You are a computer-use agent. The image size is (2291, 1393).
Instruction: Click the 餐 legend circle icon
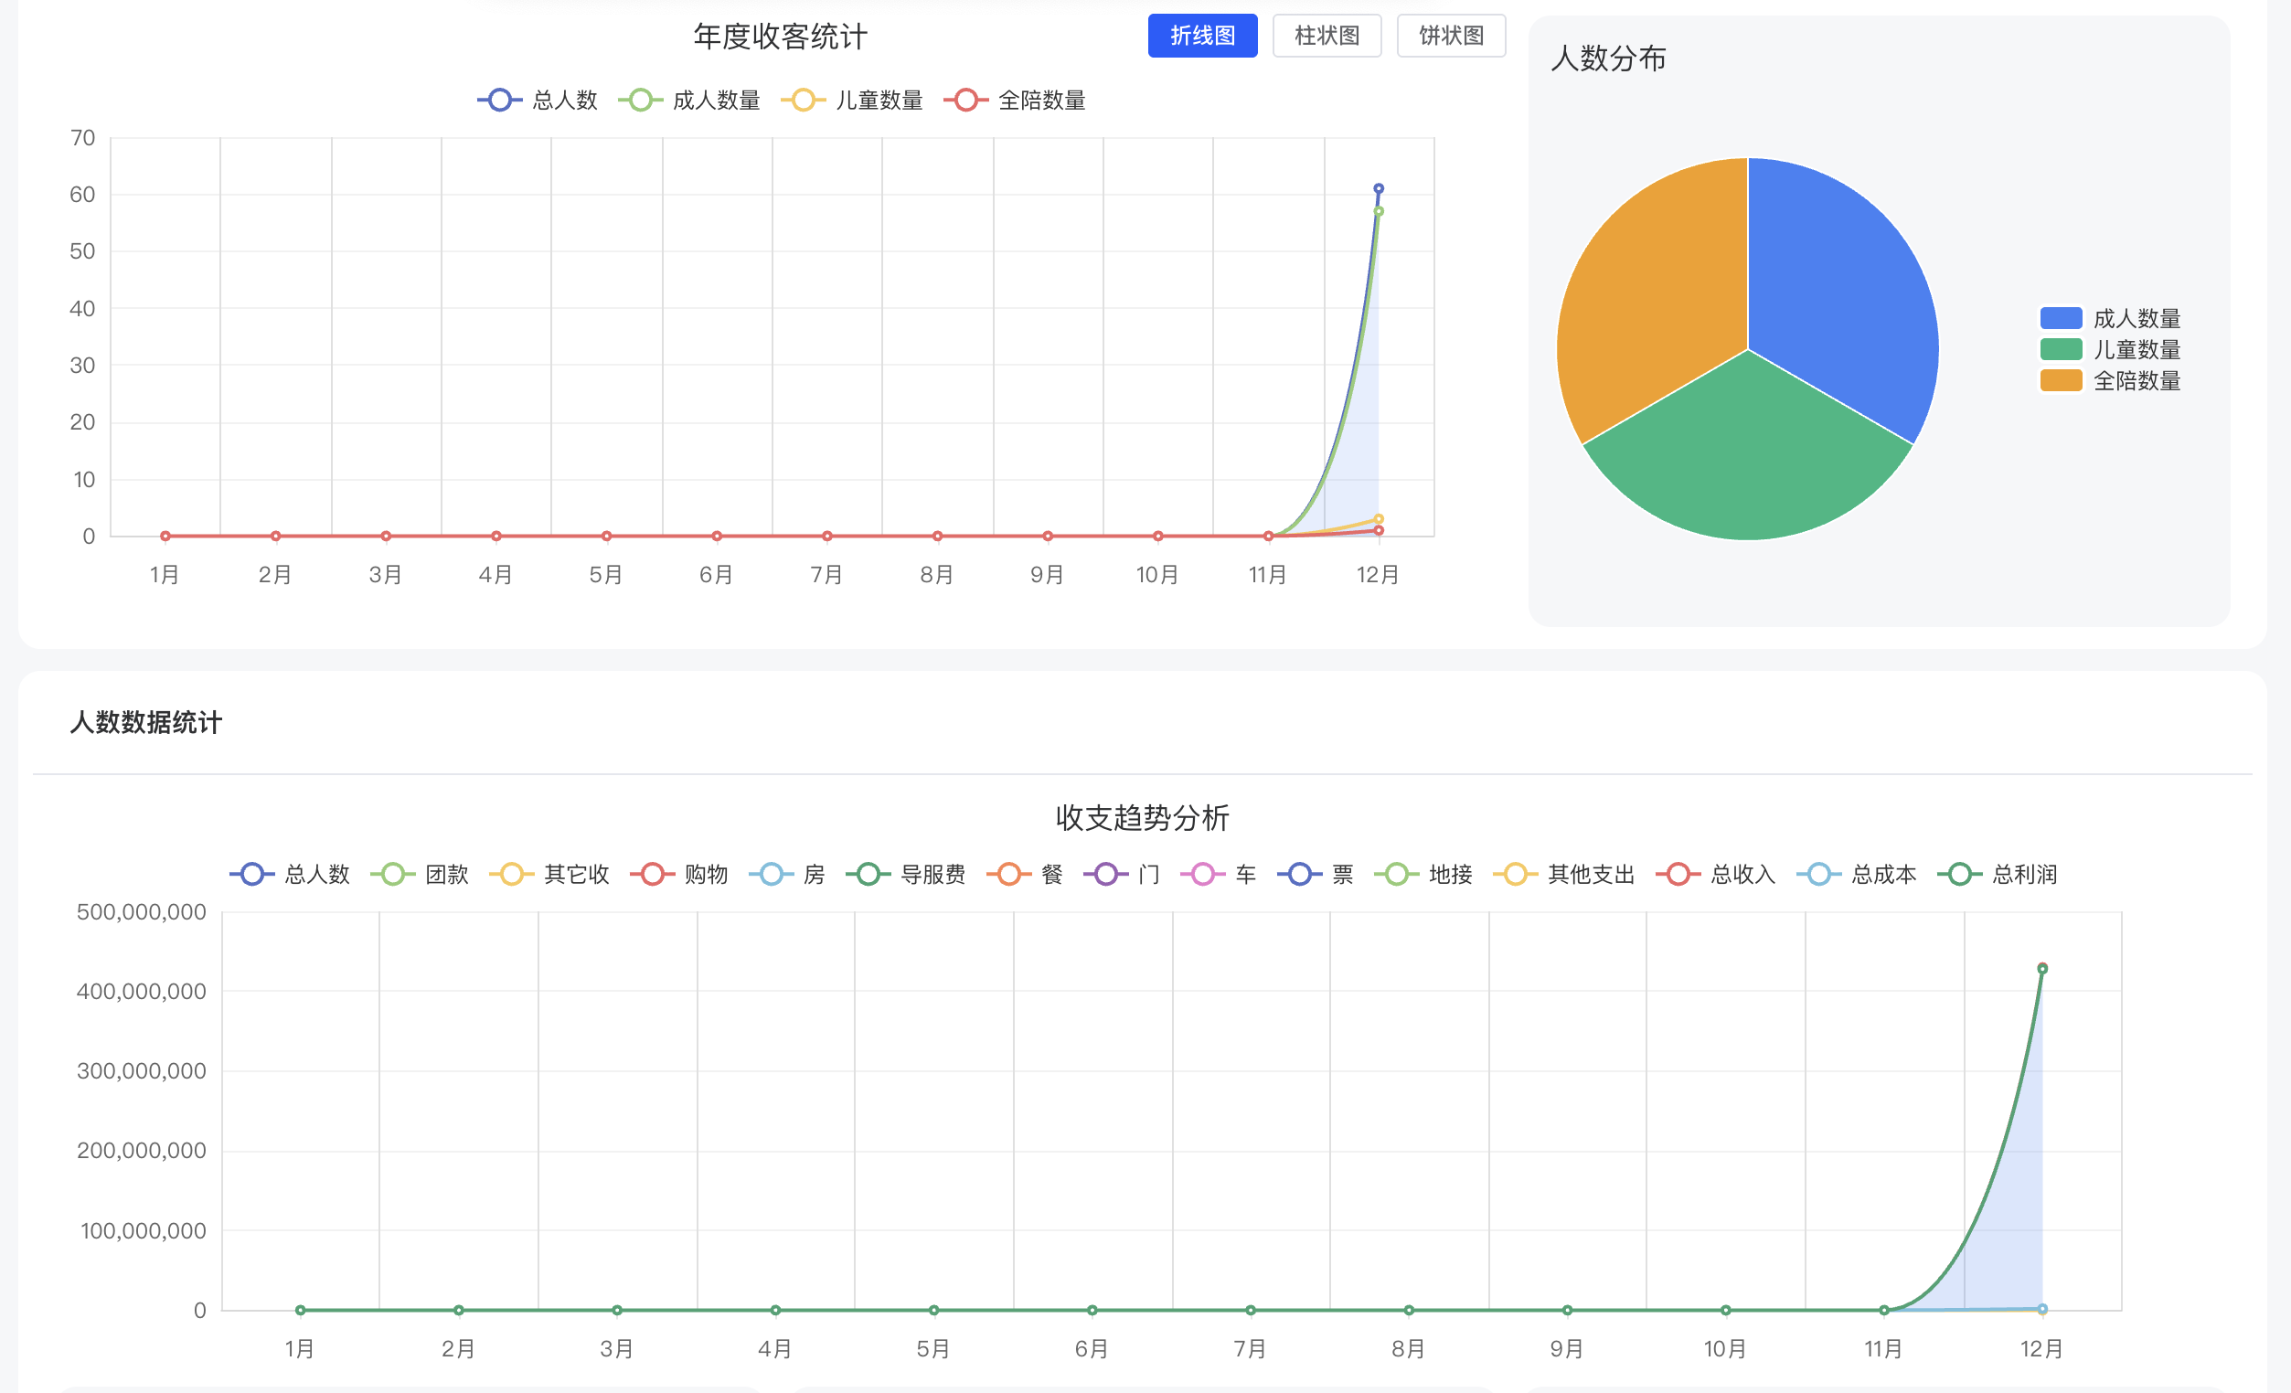point(1007,874)
